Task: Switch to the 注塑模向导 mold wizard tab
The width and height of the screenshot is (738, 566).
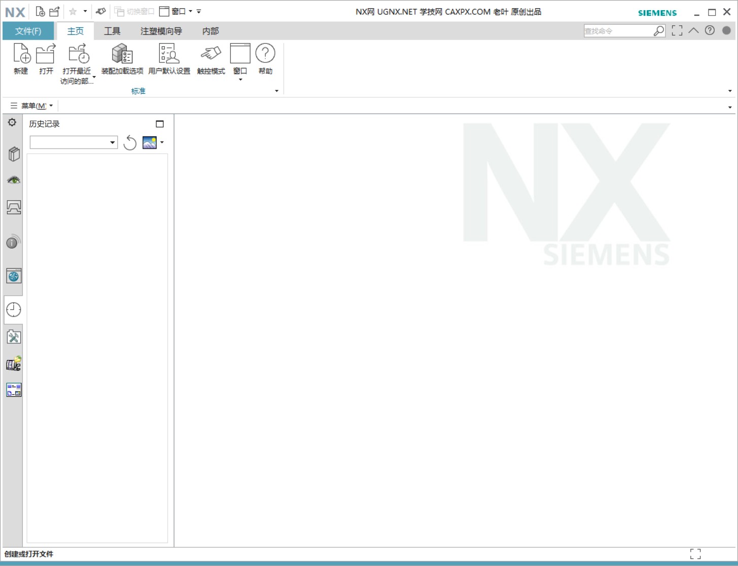Action: [161, 31]
